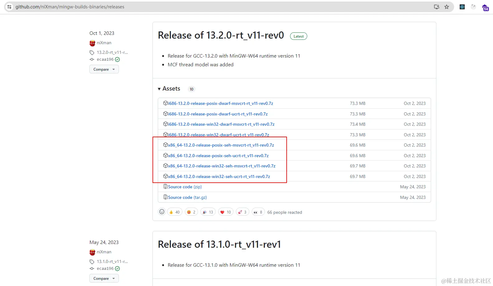The width and height of the screenshot is (493, 286).
Task: Bookmark this page with the star icon
Action: click(x=447, y=7)
